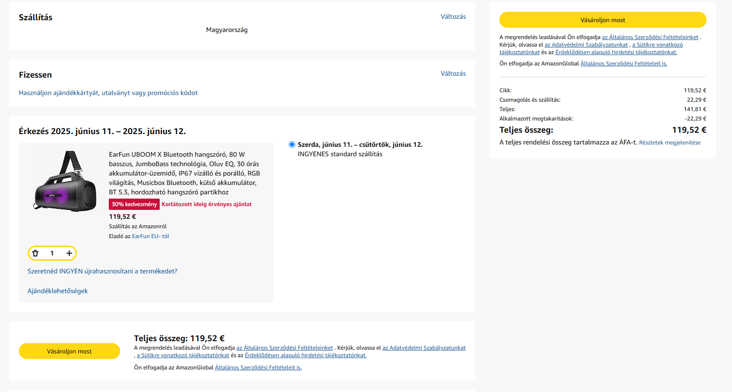Change payment method via Változás link
The image size is (732, 392).
(453, 73)
